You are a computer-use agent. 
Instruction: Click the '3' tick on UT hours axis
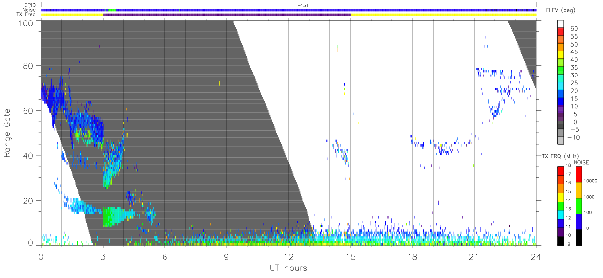click(103, 256)
